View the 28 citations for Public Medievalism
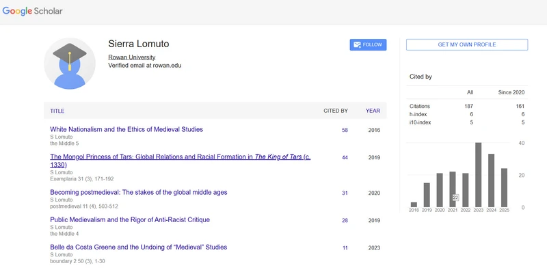Viewport: 547px width, 270px height. coord(345,221)
